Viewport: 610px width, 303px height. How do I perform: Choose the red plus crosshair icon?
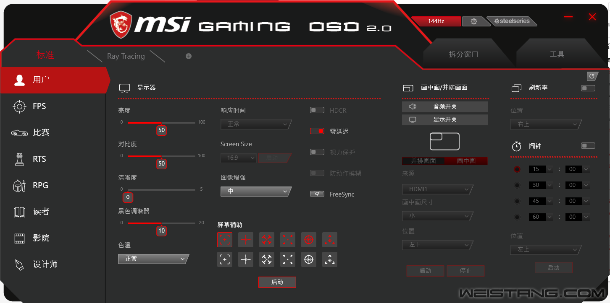pos(246,240)
